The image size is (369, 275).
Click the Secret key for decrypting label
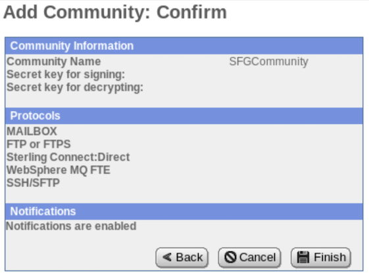75,87
